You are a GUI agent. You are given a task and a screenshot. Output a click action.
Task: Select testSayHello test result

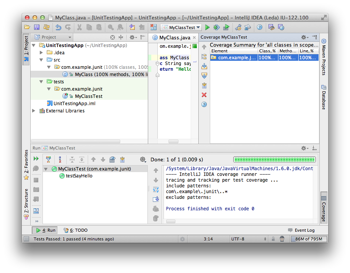point(76,176)
